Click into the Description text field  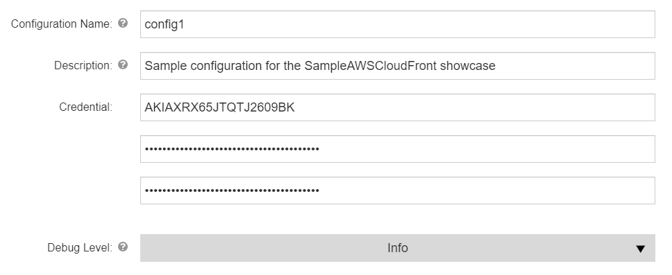(397, 66)
